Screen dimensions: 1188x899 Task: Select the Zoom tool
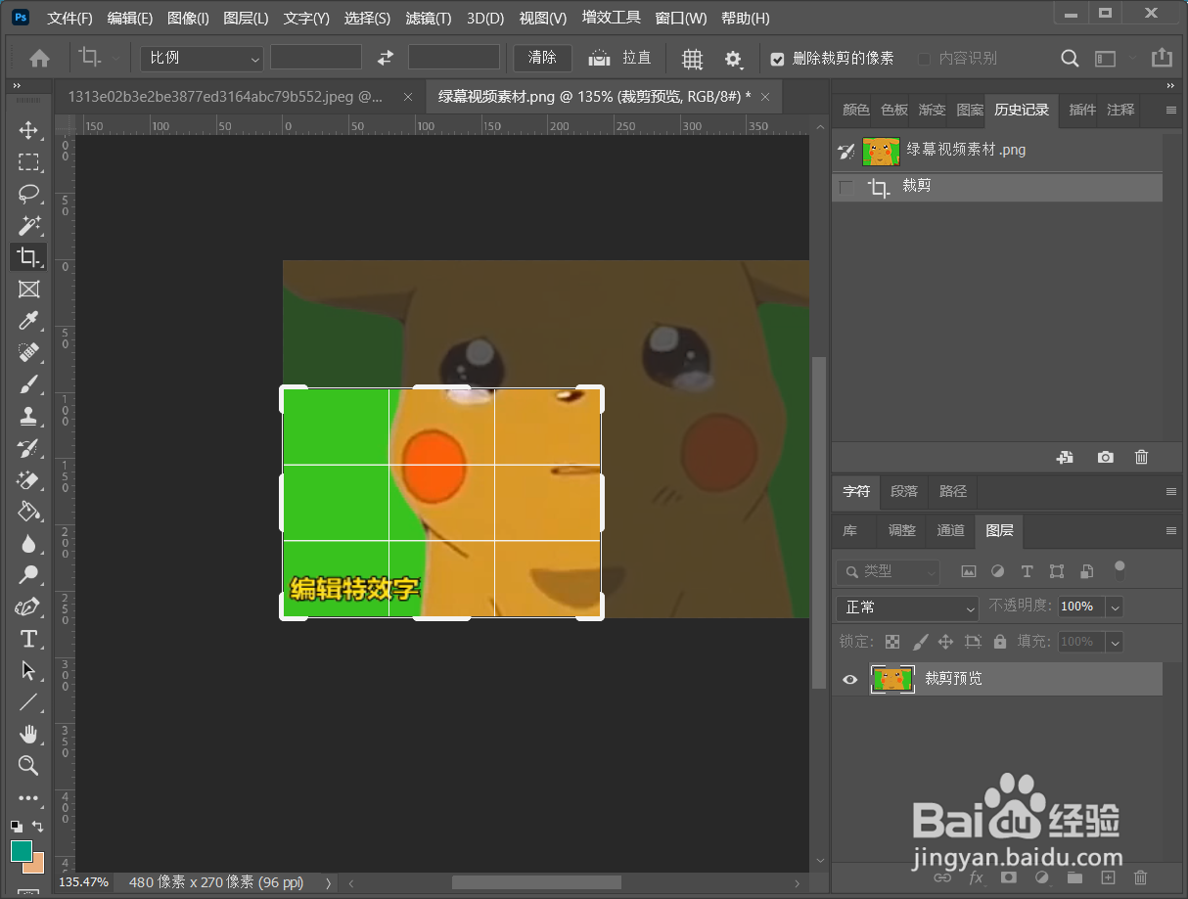coord(28,765)
